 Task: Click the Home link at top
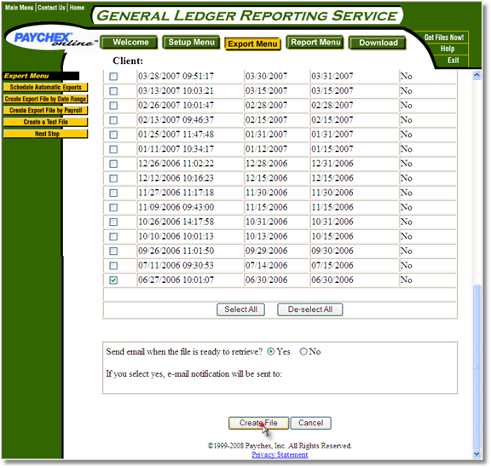(77, 8)
